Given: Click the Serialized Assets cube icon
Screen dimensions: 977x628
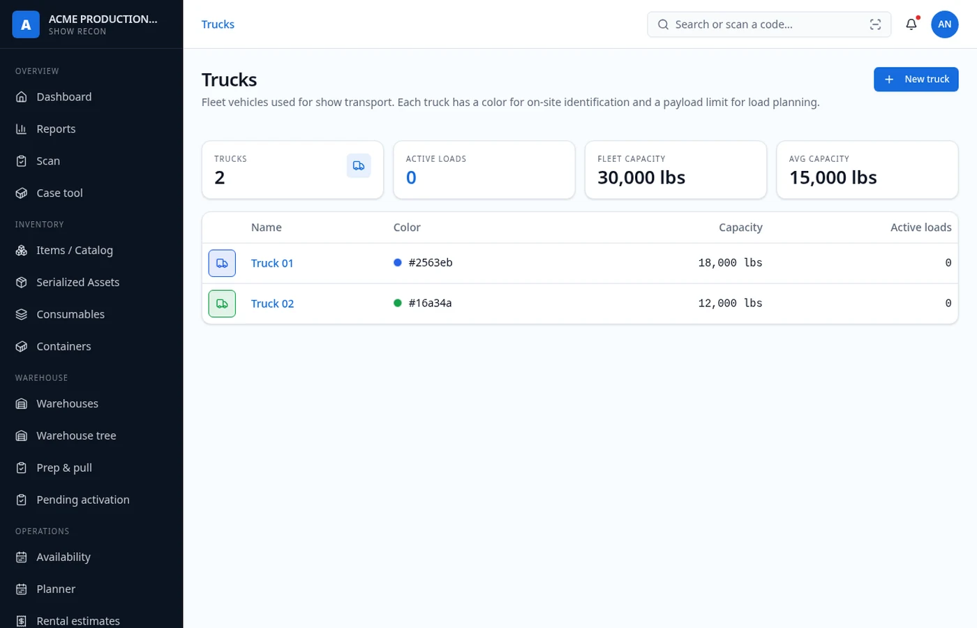Looking at the screenshot, I should pos(22,283).
